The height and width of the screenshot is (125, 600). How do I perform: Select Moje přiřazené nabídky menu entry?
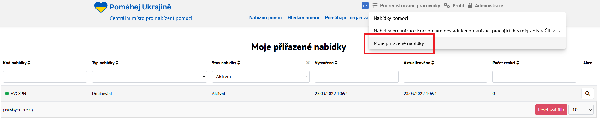coord(467,43)
